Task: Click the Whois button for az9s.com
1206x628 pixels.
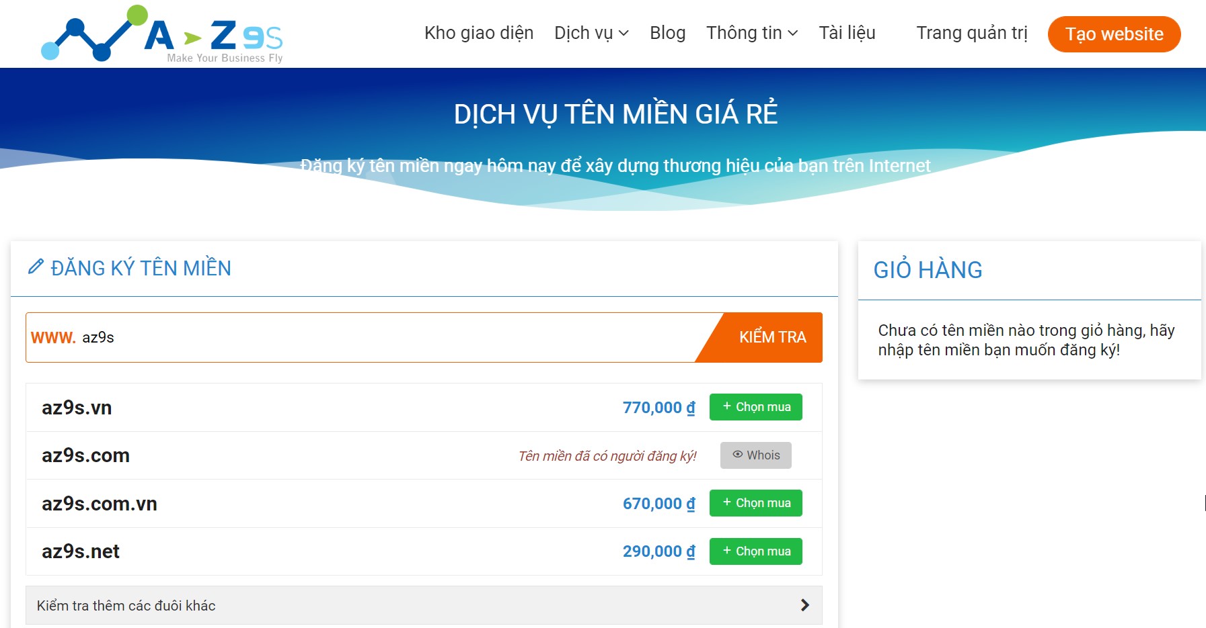Action: click(755, 455)
